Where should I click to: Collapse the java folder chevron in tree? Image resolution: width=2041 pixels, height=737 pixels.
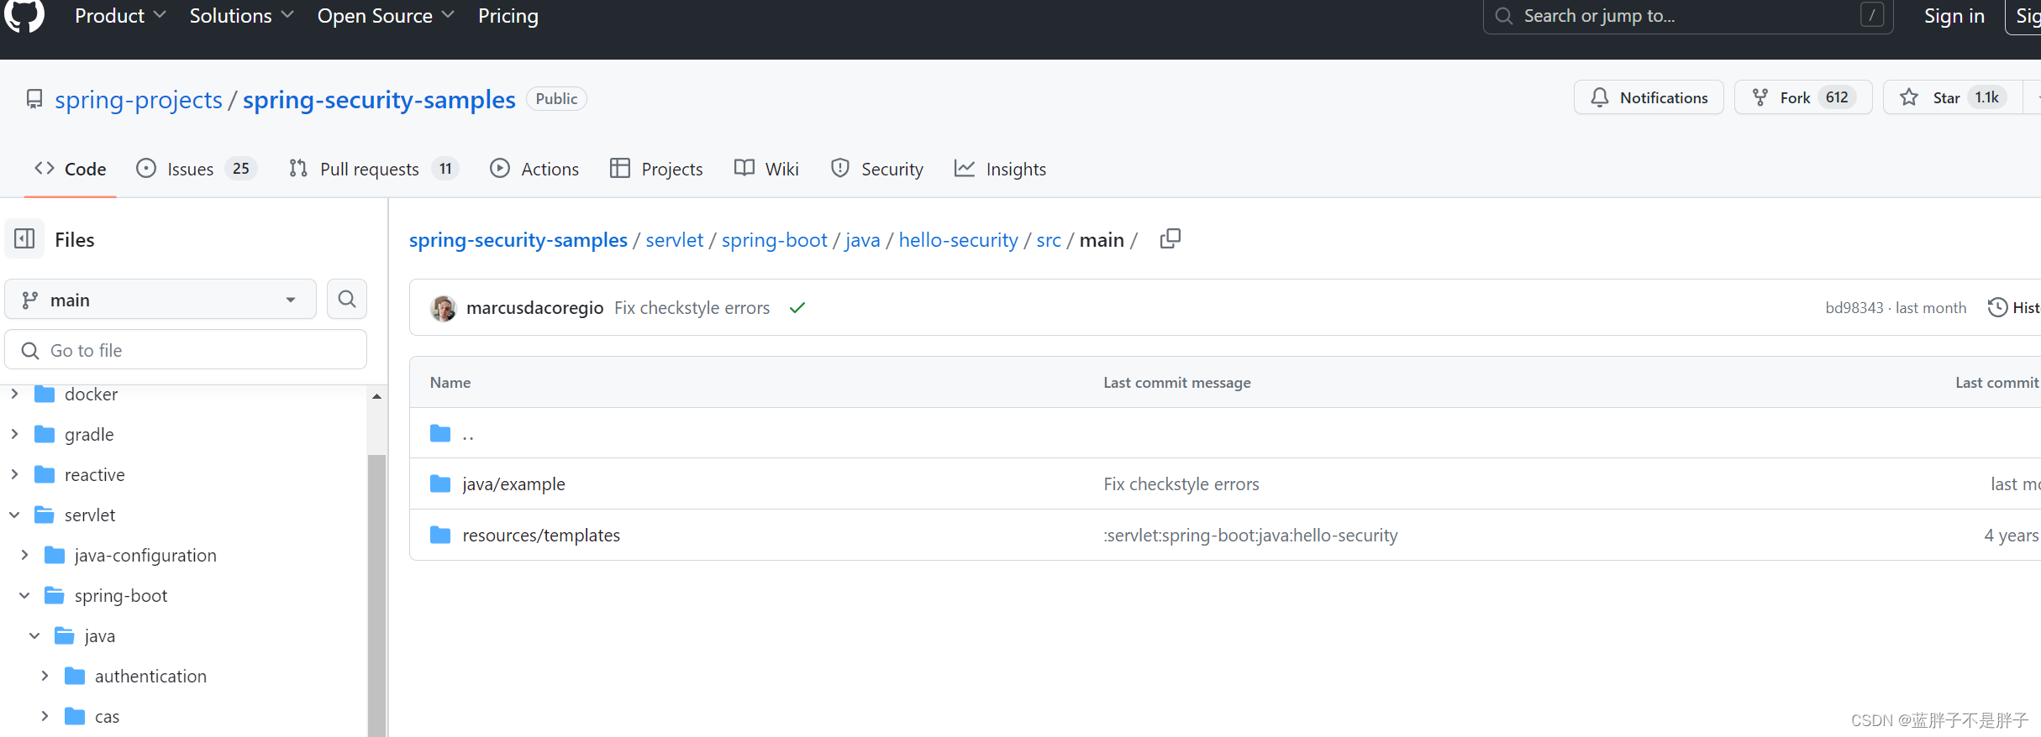coord(34,635)
